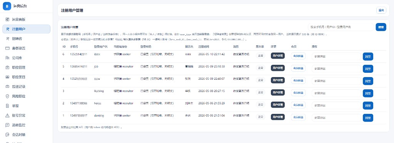Click the 举报 document icon
This screenshot has width=394, height=143.
(8, 106)
